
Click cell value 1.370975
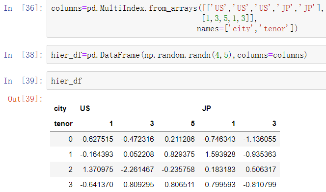coord(98,170)
